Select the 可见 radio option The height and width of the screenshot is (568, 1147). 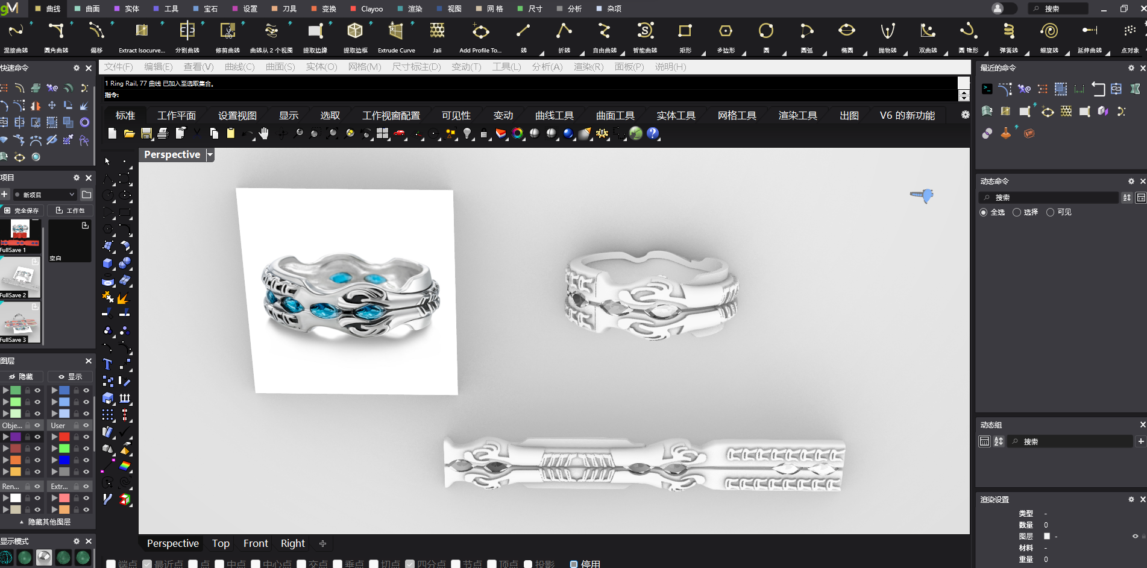(x=1051, y=212)
